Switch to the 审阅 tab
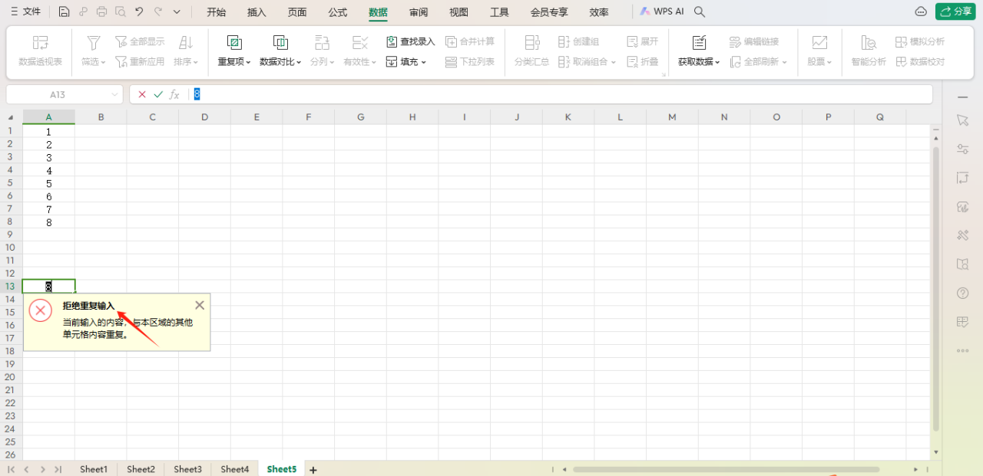 (x=419, y=12)
